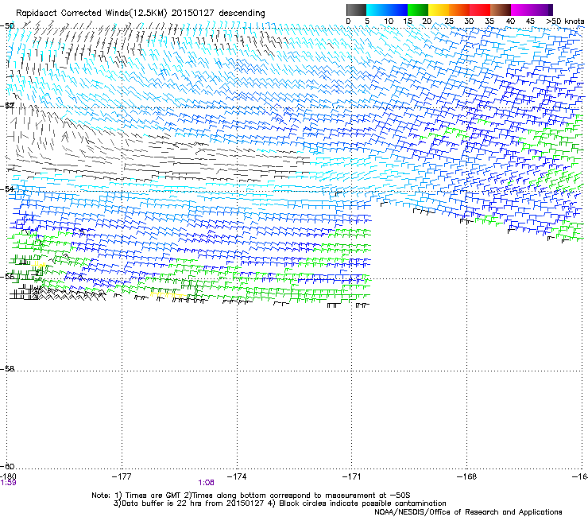
Task: Click the magenta 40-45 knots legend color
Action: tap(521, 10)
